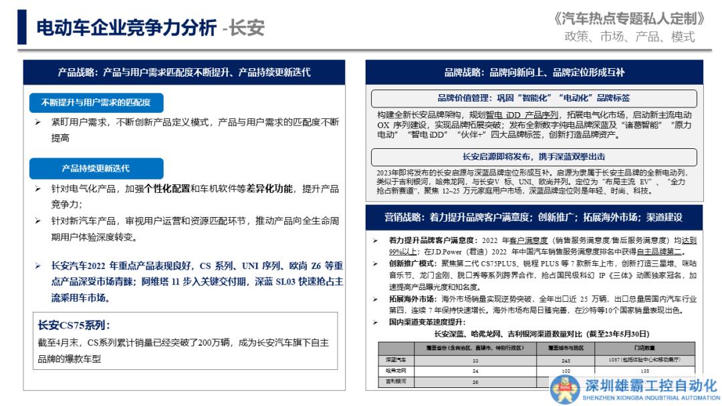Screen dimensions: 722x406
Task: Click the arrow bullet before 拓展海外市场
Action: pos(375,299)
